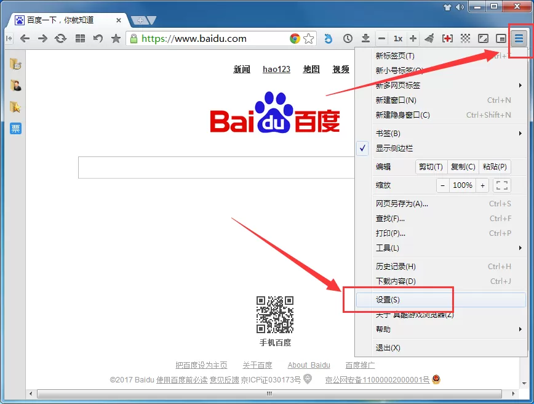The height and width of the screenshot is (404, 534).
Task: Click the checkered pattern toolbar icon
Action: click(x=465, y=39)
